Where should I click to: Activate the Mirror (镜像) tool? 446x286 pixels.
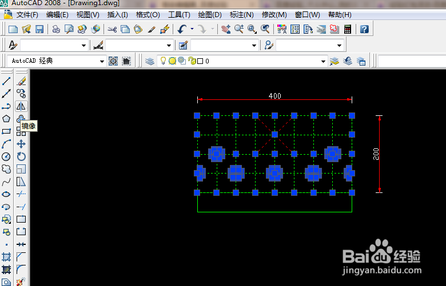pos(21,106)
